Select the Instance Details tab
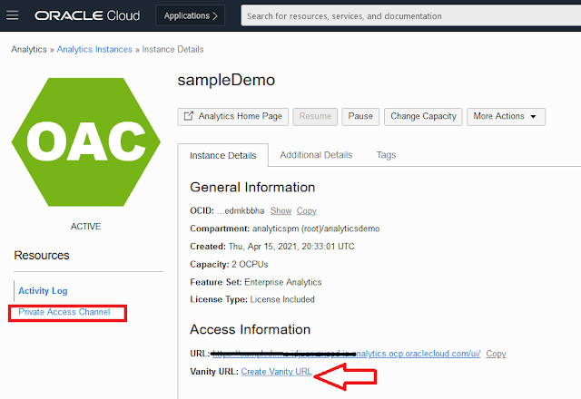The image size is (581, 399). click(x=223, y=155)
